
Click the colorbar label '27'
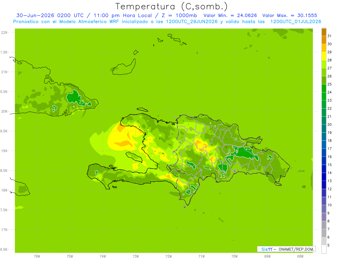coord(329,68)
